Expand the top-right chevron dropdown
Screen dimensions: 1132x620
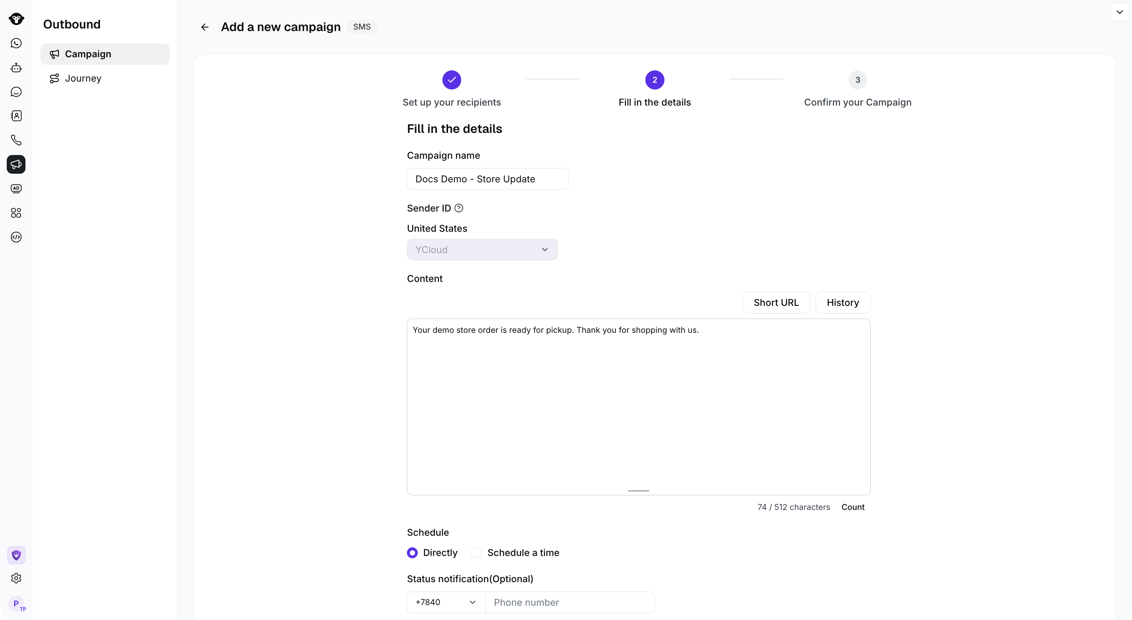[1120, 12]
